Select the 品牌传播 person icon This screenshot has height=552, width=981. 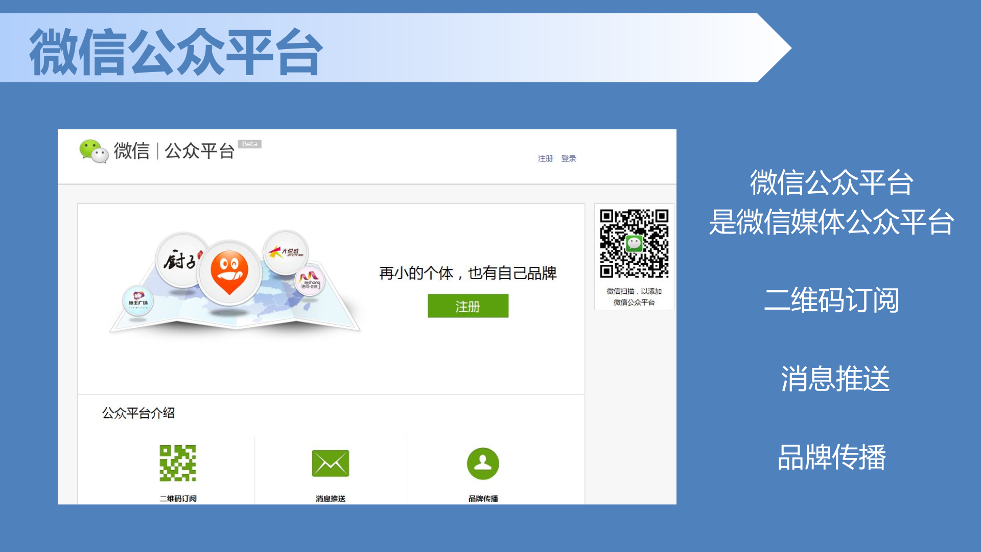tap(483, 463)
